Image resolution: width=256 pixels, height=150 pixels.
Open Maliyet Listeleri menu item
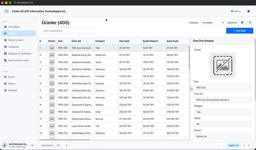point(19,40)
